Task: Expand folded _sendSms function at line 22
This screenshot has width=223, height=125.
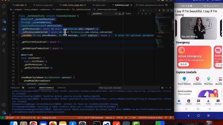Action: click(x=17, y=35)
